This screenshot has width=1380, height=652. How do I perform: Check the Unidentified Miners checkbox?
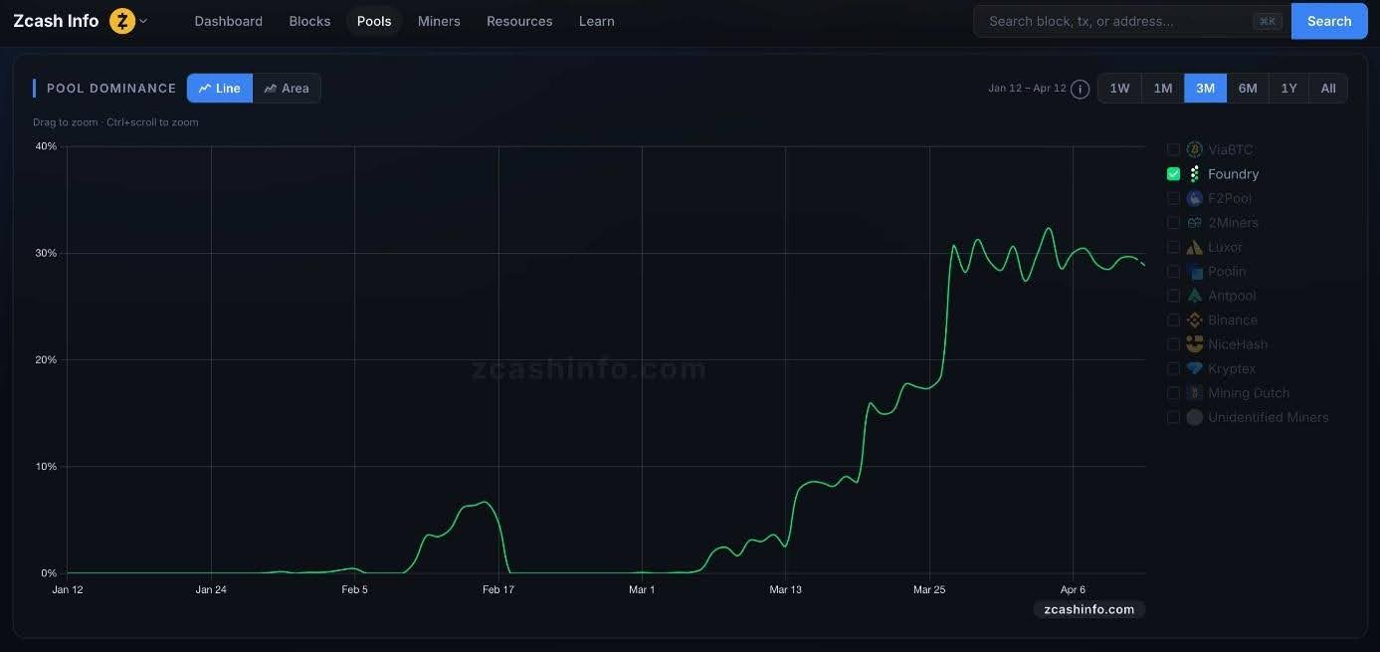coord(1173,417)
